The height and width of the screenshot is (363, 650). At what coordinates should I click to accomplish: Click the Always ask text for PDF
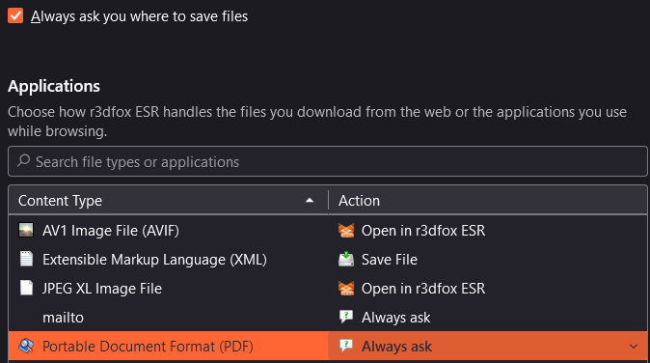coord(396,347)
